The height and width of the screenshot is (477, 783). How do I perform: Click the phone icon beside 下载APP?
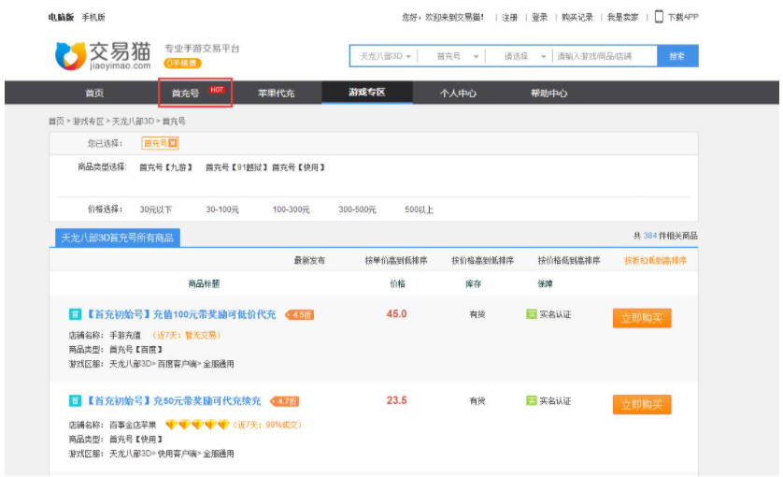point(659,17)
